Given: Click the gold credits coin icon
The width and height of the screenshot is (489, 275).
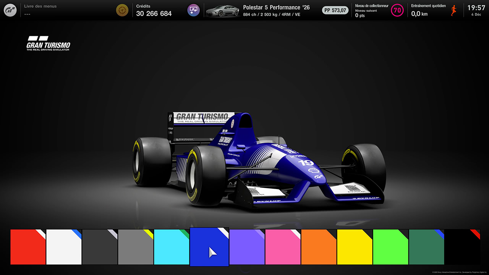Looking at the screenshot, I should pyautogui.click(x=122, y=10).
